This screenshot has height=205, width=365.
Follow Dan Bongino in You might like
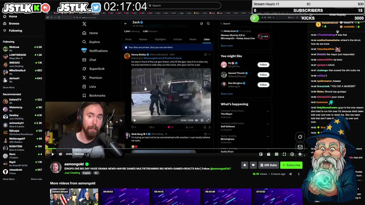pyautogui.click(x=263, y=85)
